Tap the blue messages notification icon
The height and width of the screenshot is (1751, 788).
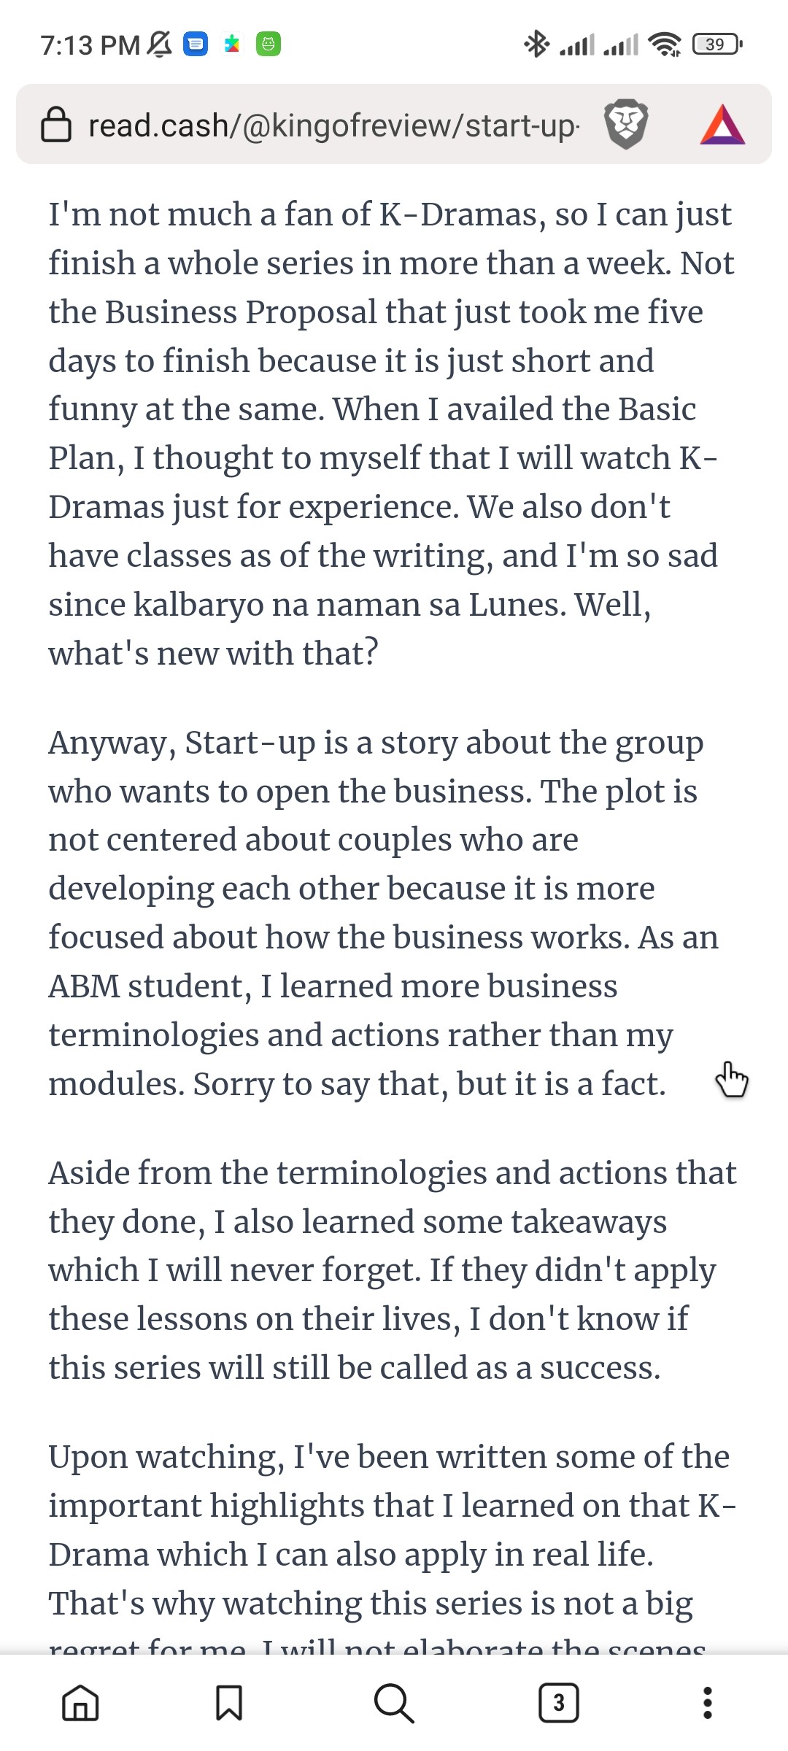(196, 45)
